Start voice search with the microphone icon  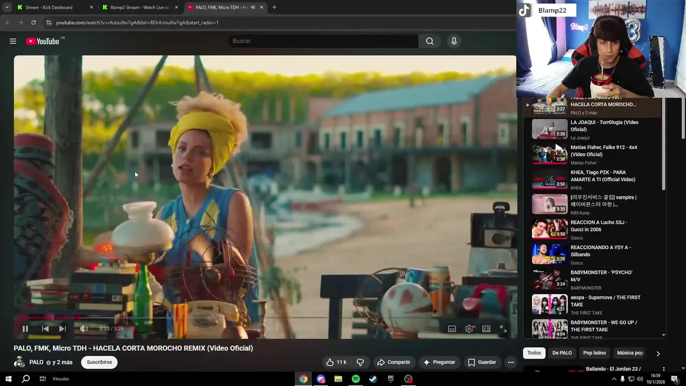pos(454,41)
